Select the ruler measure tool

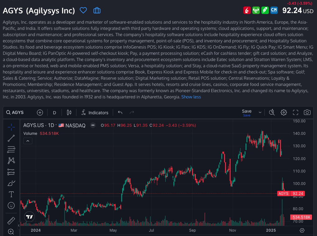tap(11, 220)
